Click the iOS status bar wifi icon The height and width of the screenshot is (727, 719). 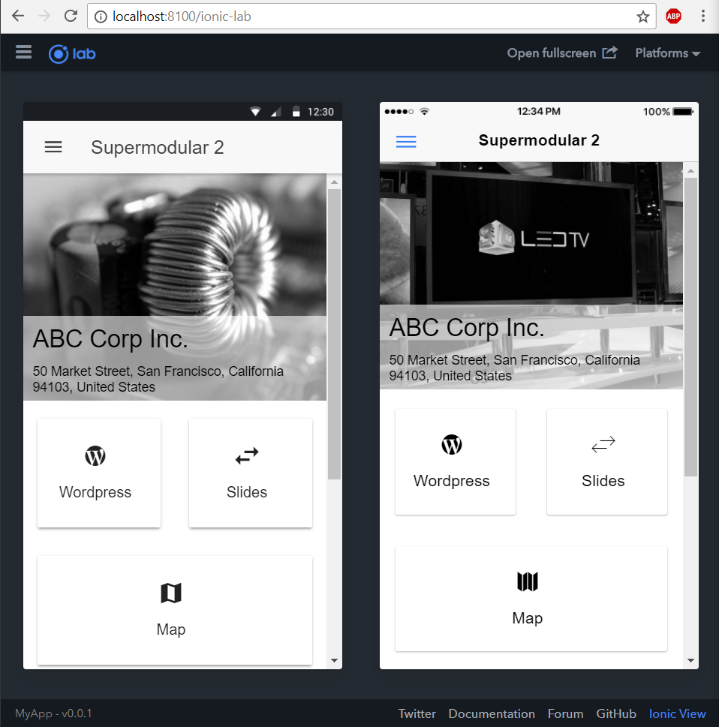click(x=425, y=111)
